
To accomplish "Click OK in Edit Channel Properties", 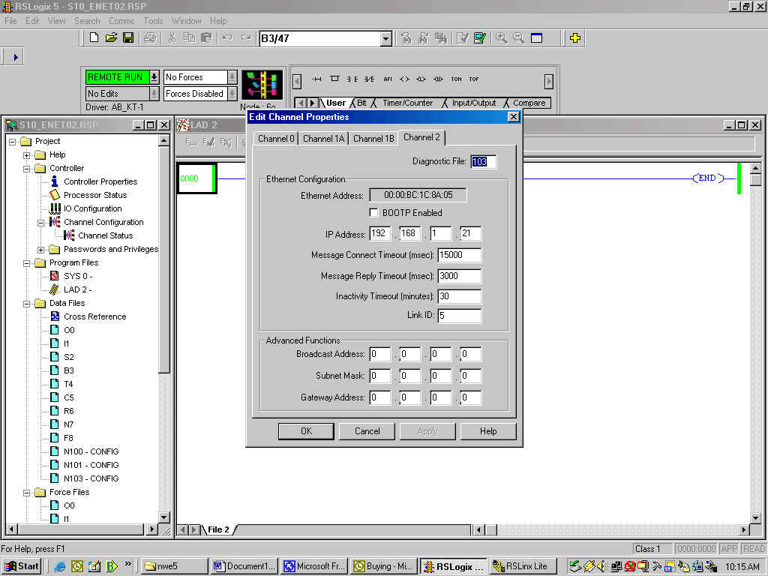I will click(306, 431).
